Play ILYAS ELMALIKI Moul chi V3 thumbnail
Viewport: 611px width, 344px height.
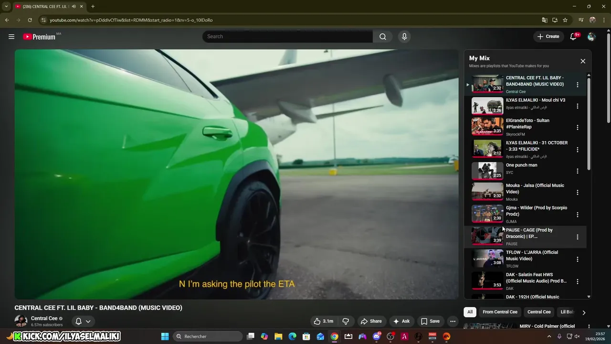click(x=487, y=106)
